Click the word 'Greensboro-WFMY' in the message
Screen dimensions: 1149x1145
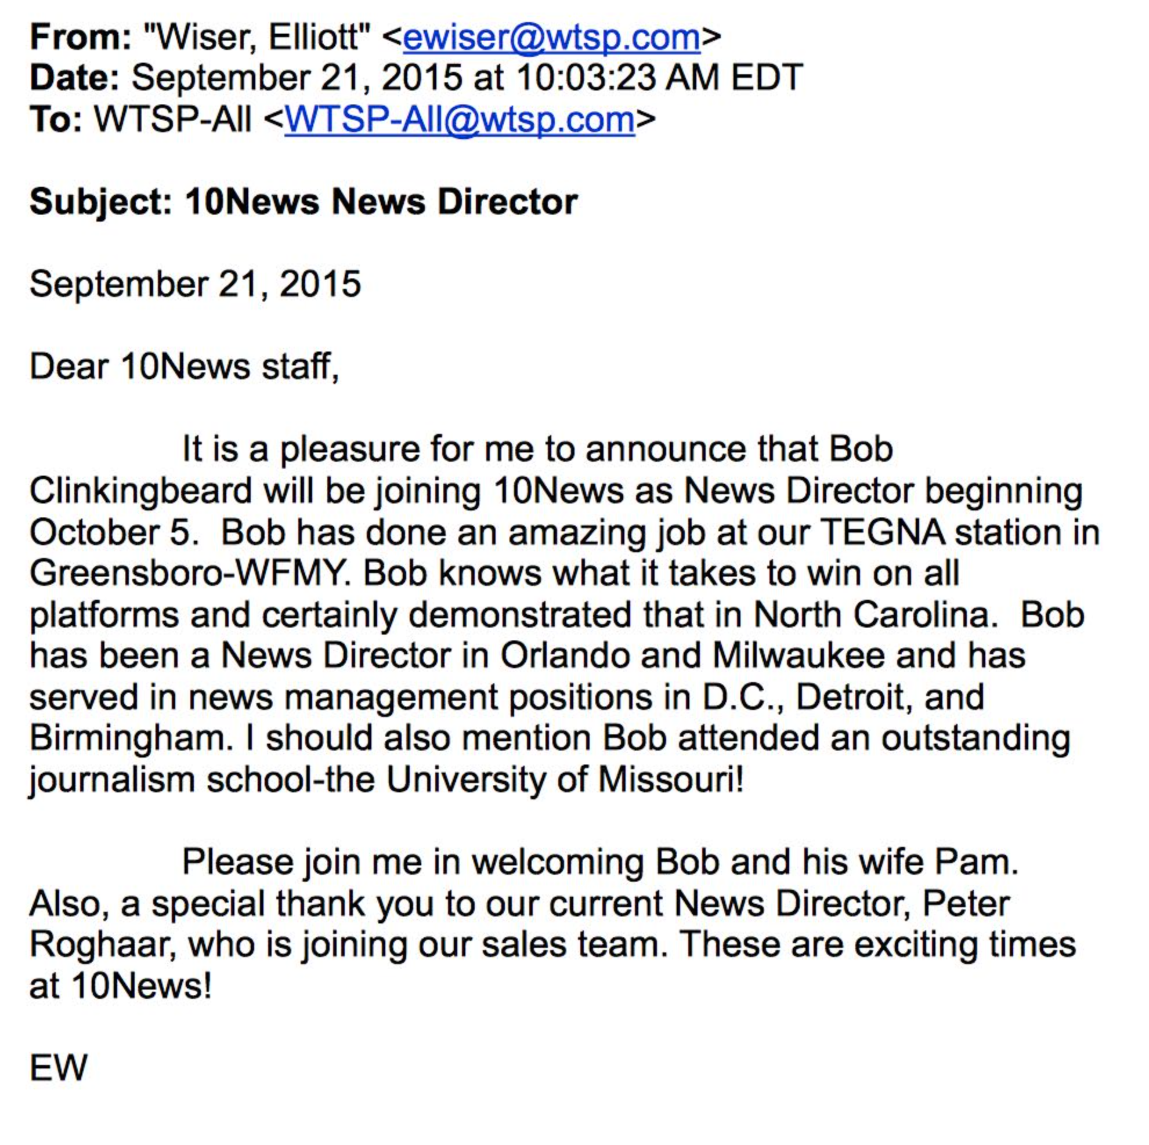coord(189,574)
